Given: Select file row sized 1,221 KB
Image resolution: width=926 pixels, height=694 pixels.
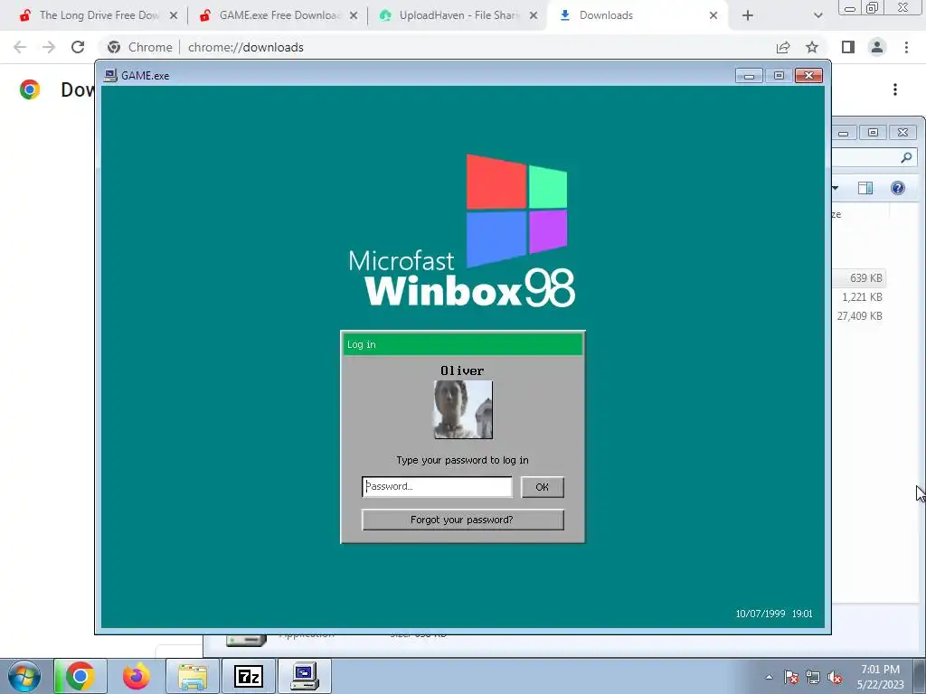Looking at the screenshot, I should coord(859,296).
